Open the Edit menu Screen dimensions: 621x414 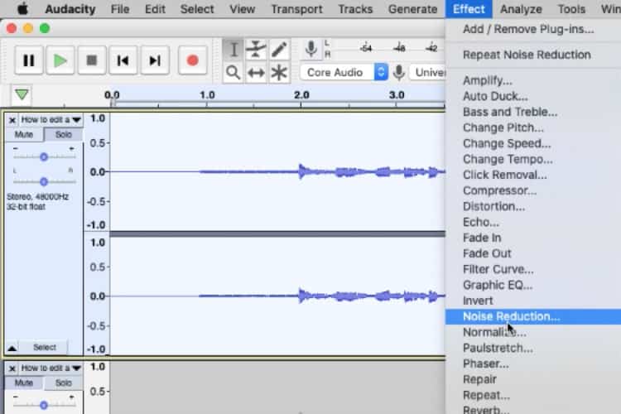(x=155, y=9)
